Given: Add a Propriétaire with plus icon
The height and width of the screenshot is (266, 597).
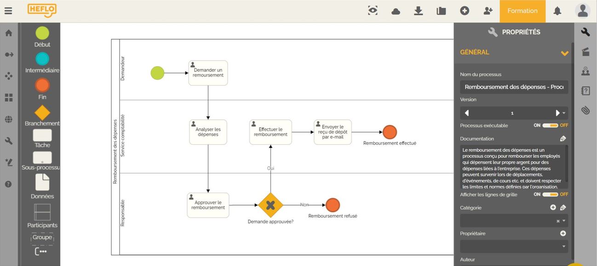Looking at the screenshot, I should (x=563, y=233).
